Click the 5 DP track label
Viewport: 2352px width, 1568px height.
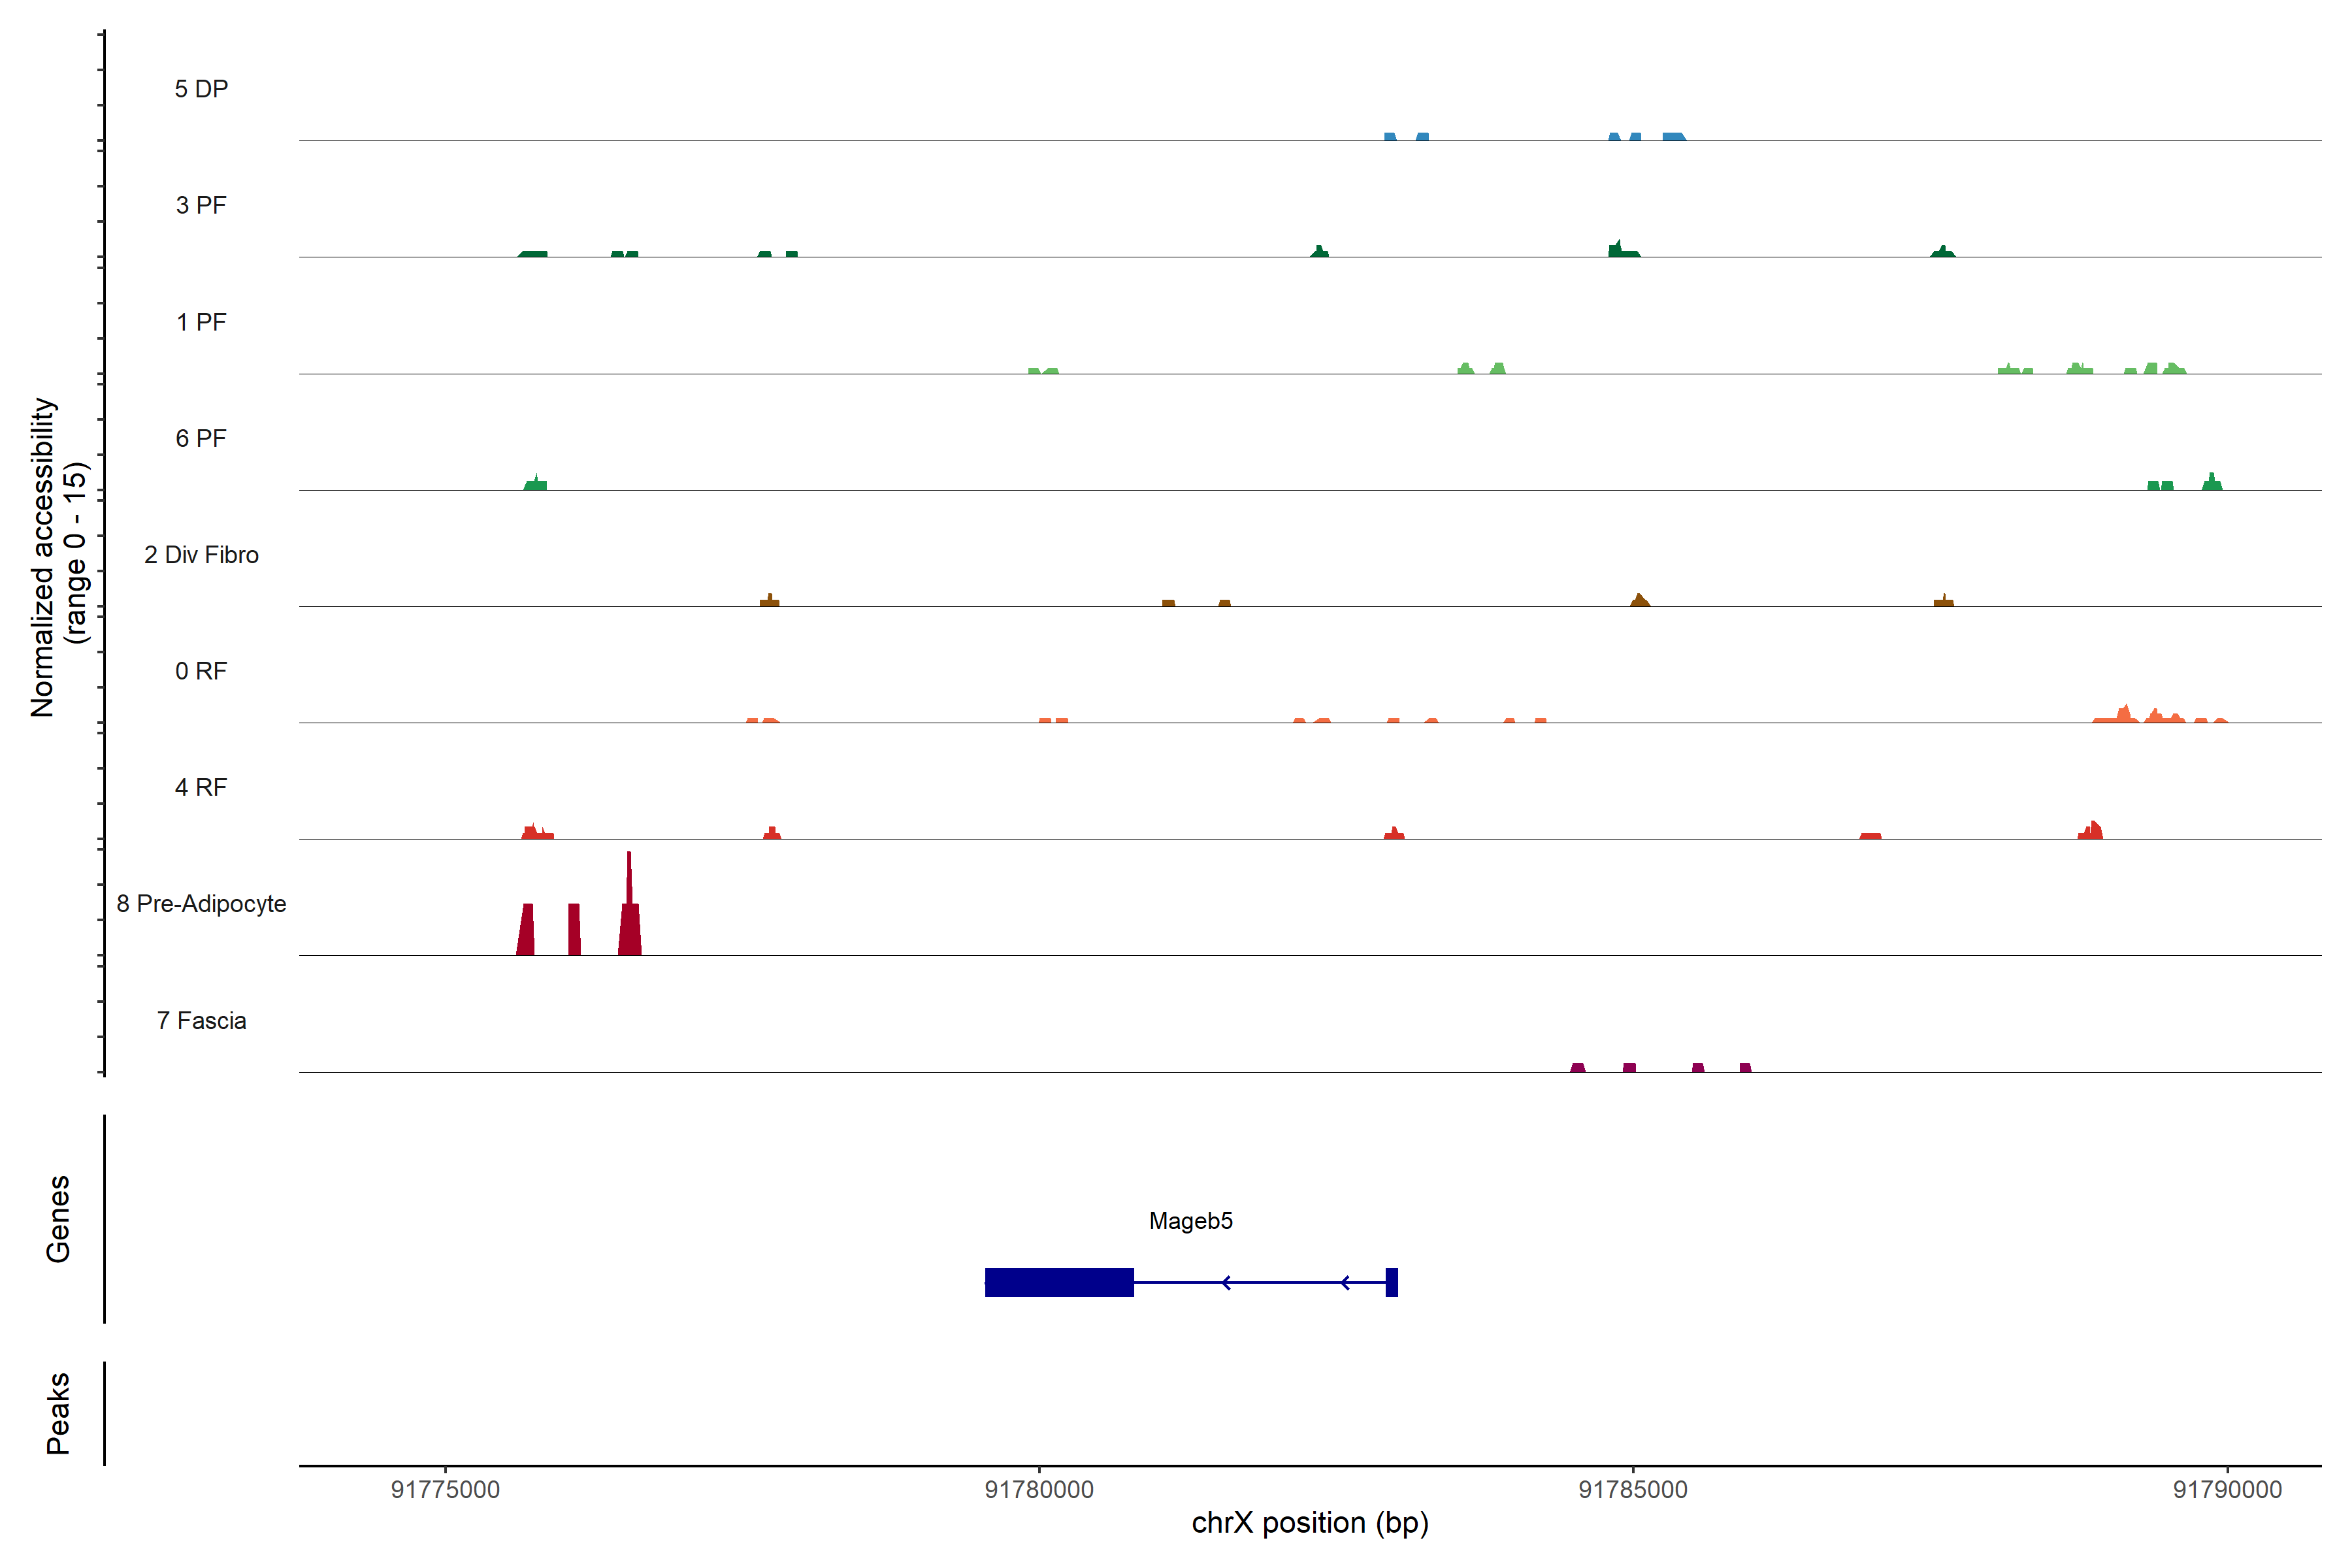pyautogui.click(x=201, y=89)
